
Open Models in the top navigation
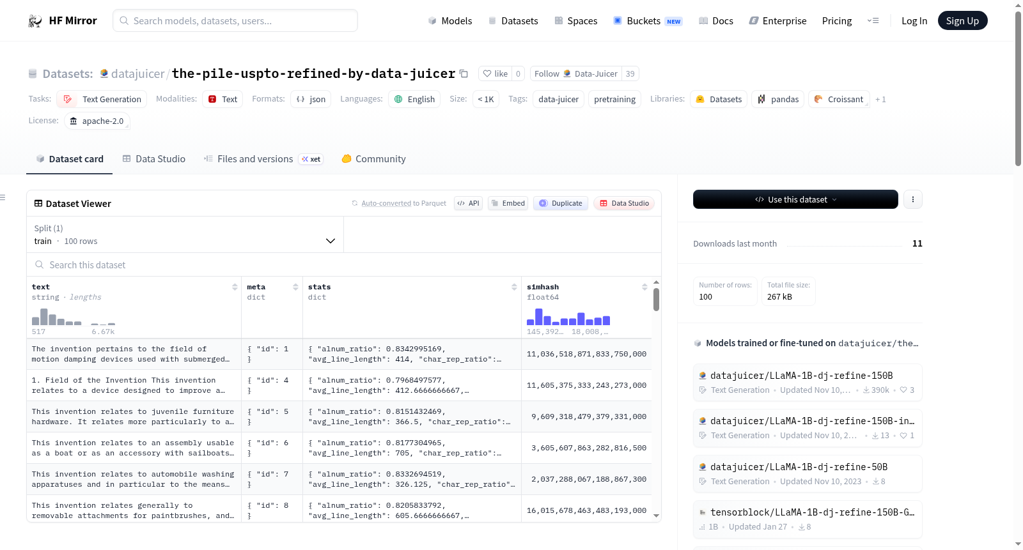click(x=450, y=21)
